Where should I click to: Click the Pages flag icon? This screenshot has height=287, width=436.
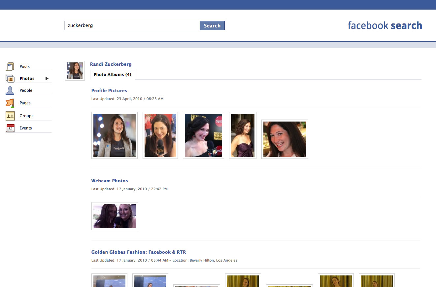click(x=10, y=103)
